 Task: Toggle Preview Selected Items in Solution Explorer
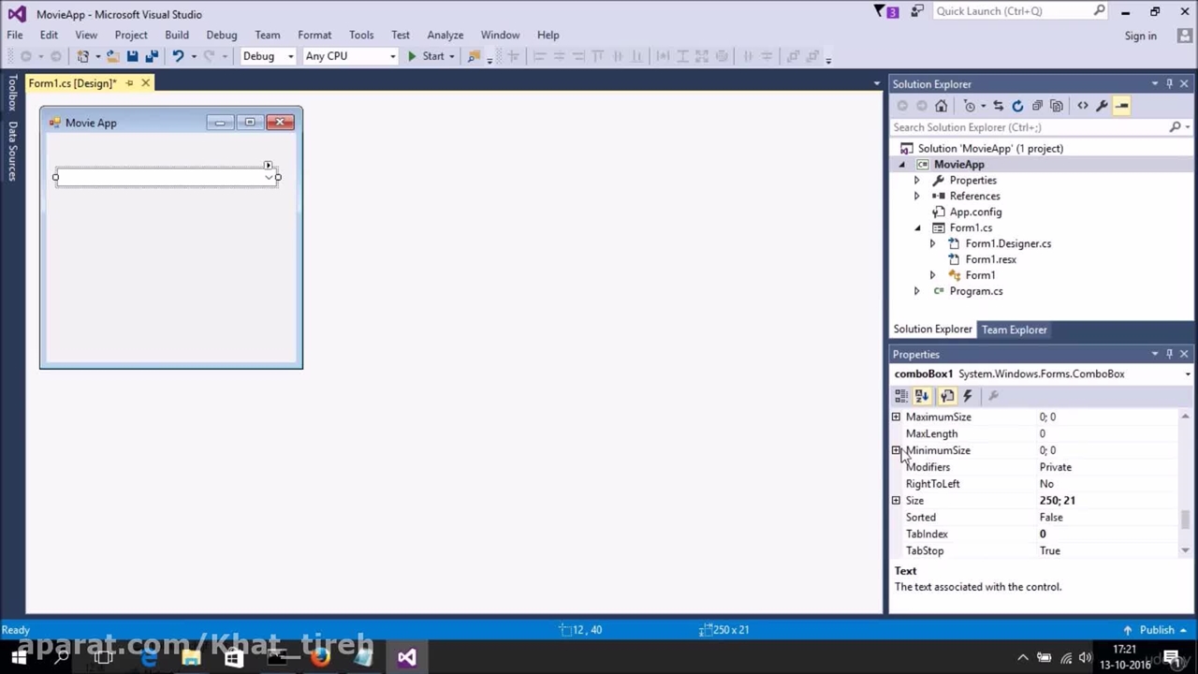1121,106
